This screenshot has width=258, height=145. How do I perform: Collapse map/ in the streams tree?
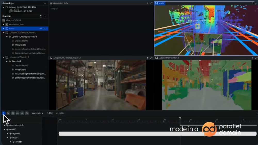pos(7,138)
